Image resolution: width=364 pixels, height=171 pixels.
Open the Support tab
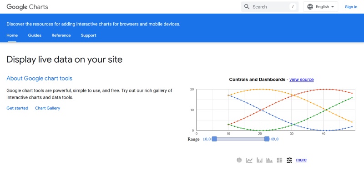pyautogui.click(x=88, y=35)
